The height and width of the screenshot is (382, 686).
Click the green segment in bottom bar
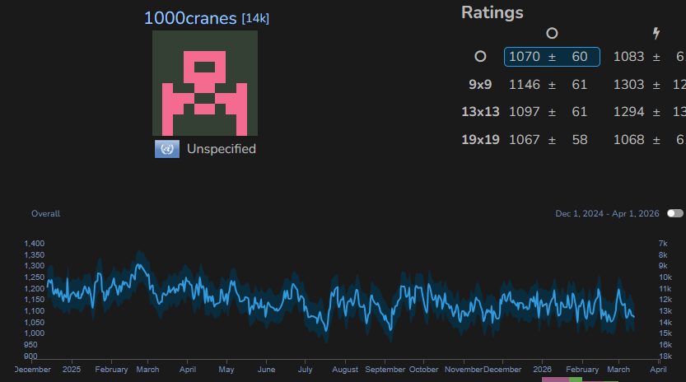[x=575, y=380]
